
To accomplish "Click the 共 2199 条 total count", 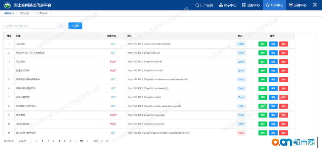I will (x=9, y=141).
